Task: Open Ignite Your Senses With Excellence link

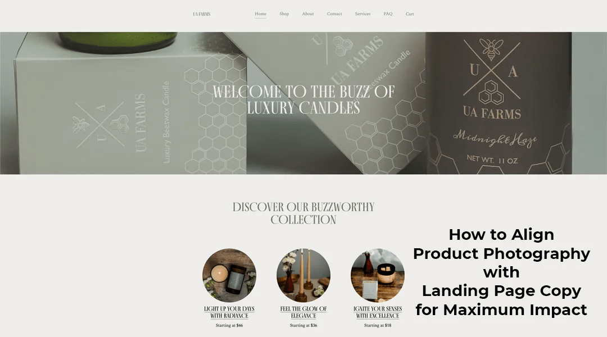Action: (378, 312)
